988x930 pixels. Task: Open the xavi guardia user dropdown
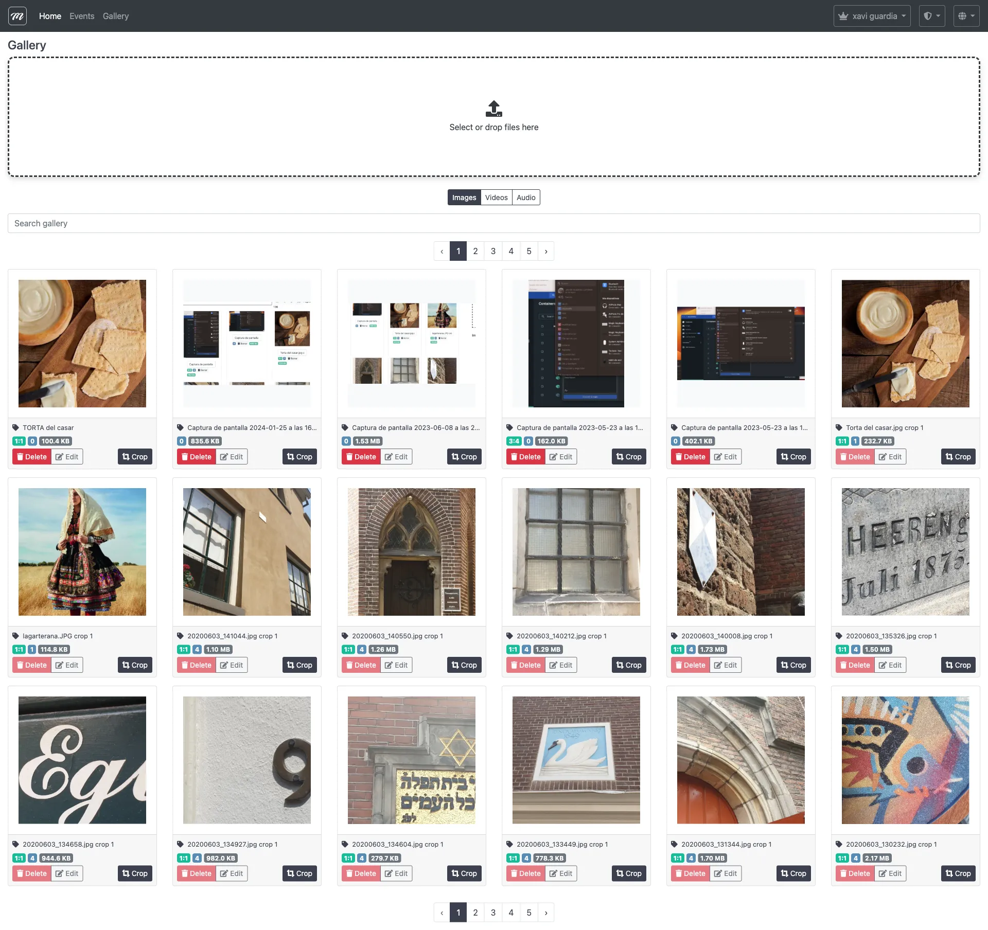(871, 15)
